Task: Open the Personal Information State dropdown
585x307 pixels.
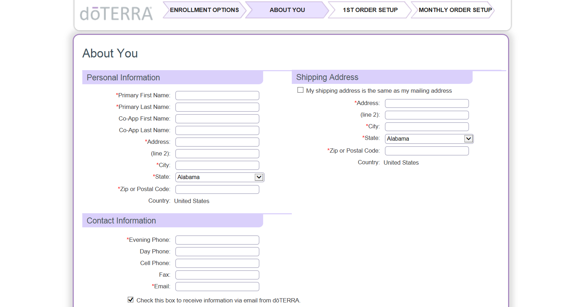Action: (219, 177)
